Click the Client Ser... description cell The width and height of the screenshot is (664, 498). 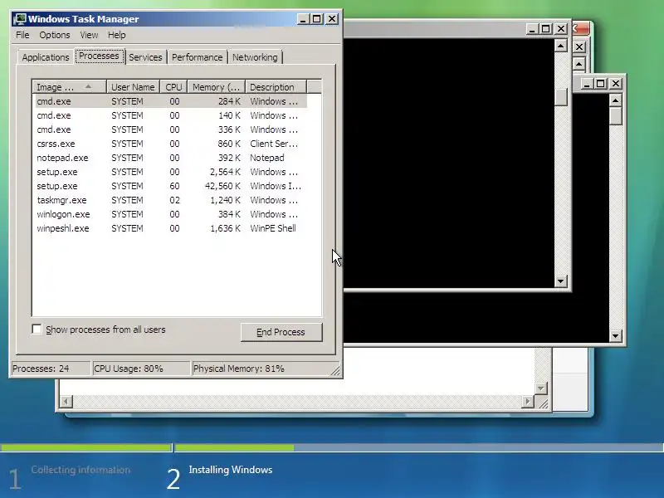[274, 144]
